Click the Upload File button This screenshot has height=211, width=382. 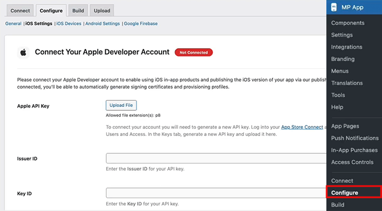point(121,105)
